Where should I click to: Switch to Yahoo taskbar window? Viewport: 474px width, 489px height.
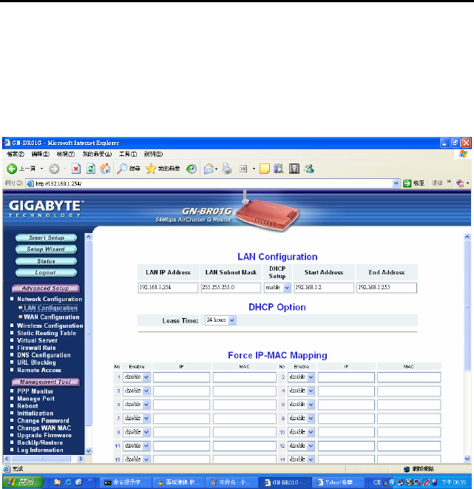click(338, 482)
